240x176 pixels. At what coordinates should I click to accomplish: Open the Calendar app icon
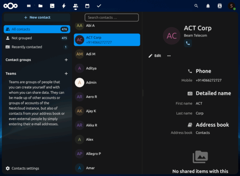pyautogui.click(x=87, y=6)
